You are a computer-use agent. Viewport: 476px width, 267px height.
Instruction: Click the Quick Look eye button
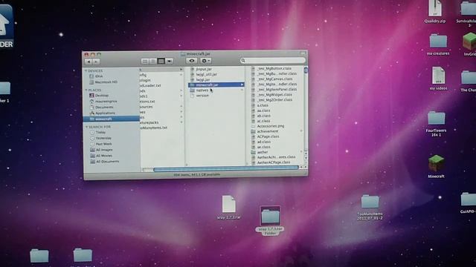coord(192,61)
